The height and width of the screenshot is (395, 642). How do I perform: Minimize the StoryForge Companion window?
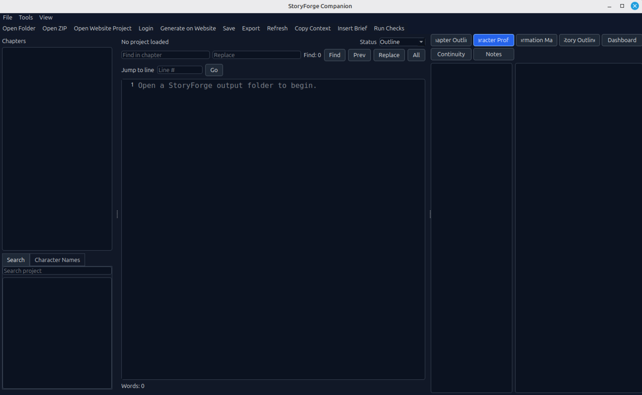tap(609, 6)
